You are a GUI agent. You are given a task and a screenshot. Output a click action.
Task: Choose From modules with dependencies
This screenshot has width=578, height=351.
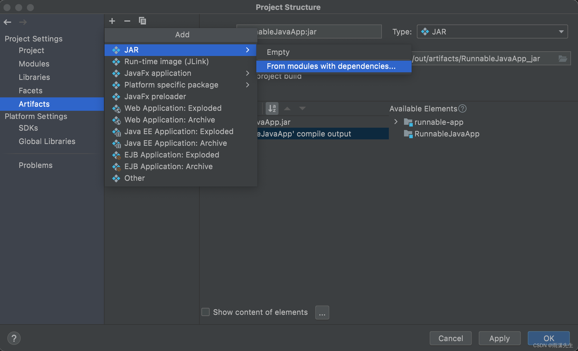pyautogui.click(x=334, y=66)
